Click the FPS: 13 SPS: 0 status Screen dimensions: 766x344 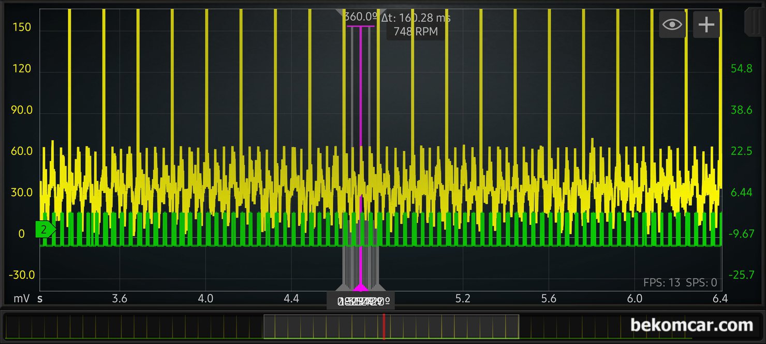[x=680, y=282]
